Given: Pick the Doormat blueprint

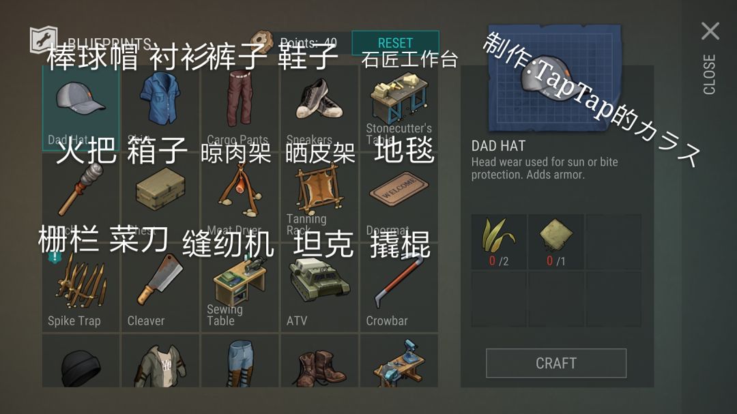Looking at the screenshot, I should point(399,196).
